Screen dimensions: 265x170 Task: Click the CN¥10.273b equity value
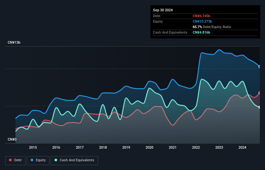(202, 21)
